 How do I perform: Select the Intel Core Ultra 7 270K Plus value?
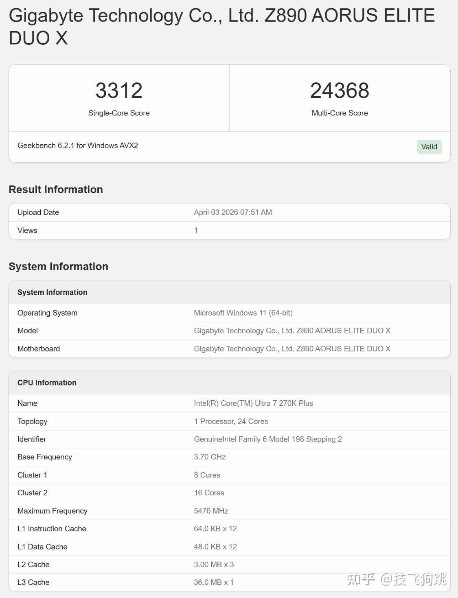click(254, 403)
